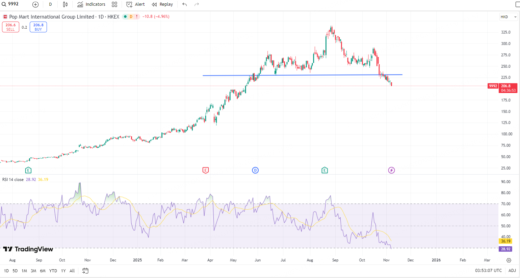Open the blue dividend marker near June
This screenshot has width=520, height=278.
(x=255, y=170)
